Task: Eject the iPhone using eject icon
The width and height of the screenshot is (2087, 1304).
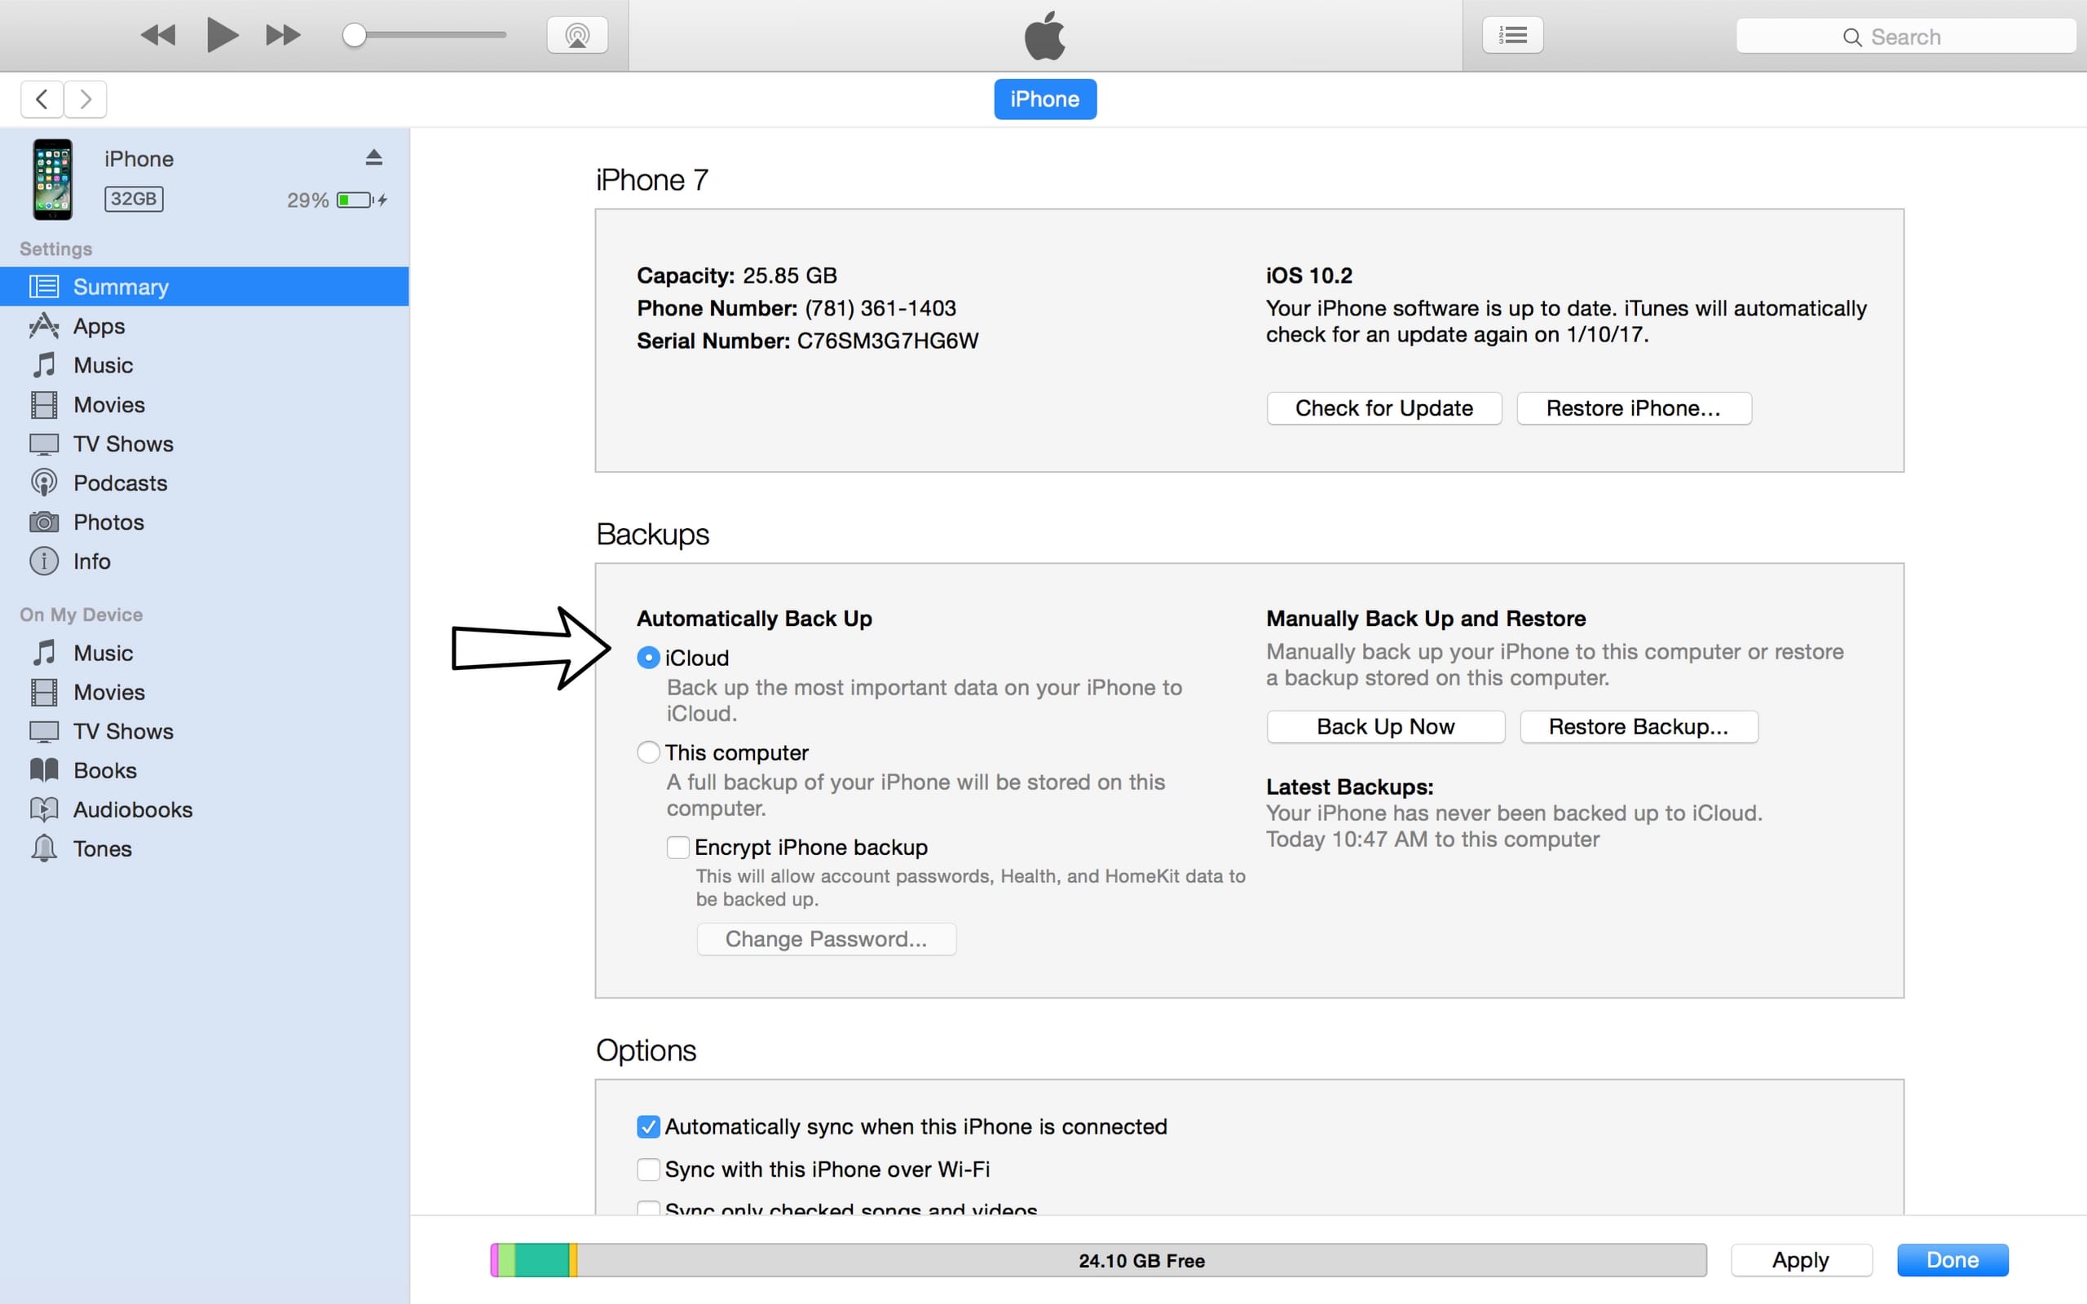Action: [x=373, y=158]
